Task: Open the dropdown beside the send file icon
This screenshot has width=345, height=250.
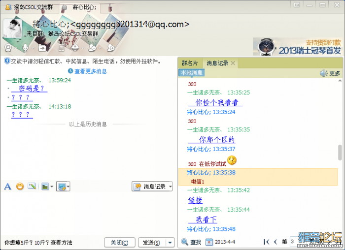Action: [x=50, y=48]
